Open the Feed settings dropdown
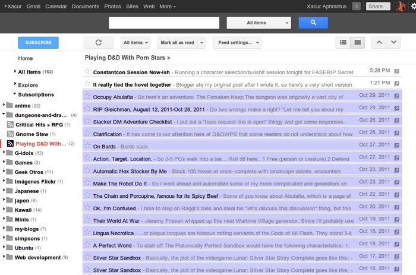416x275 pixels. (x=237, y=42)
